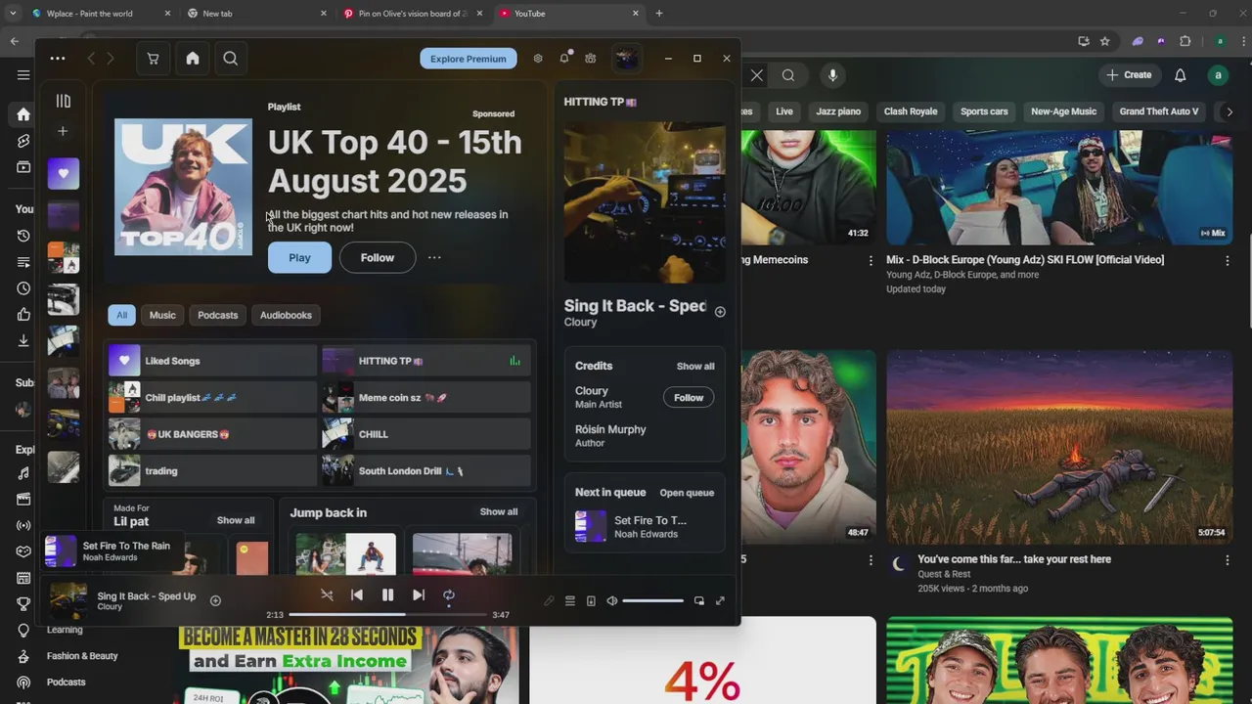The height and width of the screenshot is (704, 1252).
Task: Open Chrome tab search dropdown arrow
Action: 13,14
